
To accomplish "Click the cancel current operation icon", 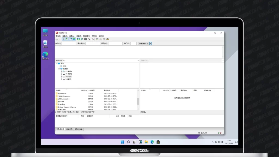I will (x=85, y=39).
